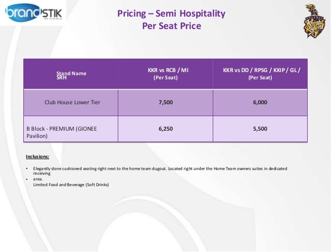
Task: Click the 6,250 price cell
Action: pyautogui.click(x=165, y=128)
